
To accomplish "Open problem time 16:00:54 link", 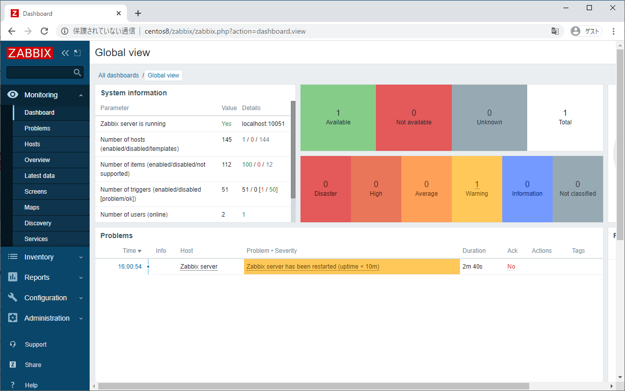I will click(130, 267).
